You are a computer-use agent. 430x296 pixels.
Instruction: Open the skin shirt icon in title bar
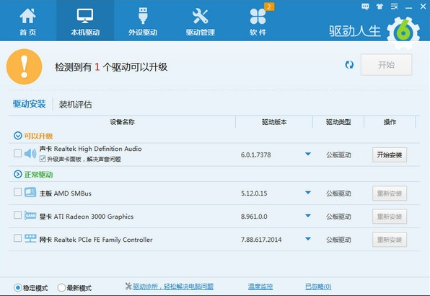(379, 6)
